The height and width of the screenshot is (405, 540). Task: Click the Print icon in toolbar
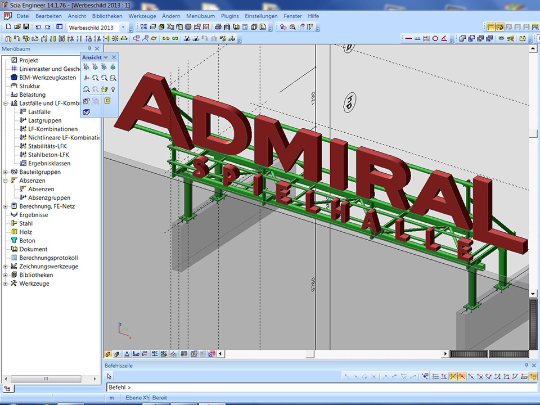217,26
